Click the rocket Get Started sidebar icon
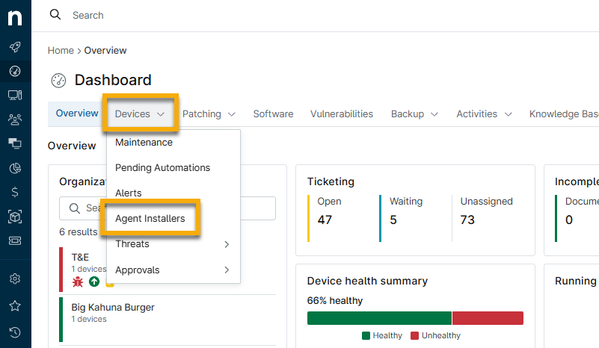The width and height of the screenshot is (599, 348). click(x=15, y=47)
